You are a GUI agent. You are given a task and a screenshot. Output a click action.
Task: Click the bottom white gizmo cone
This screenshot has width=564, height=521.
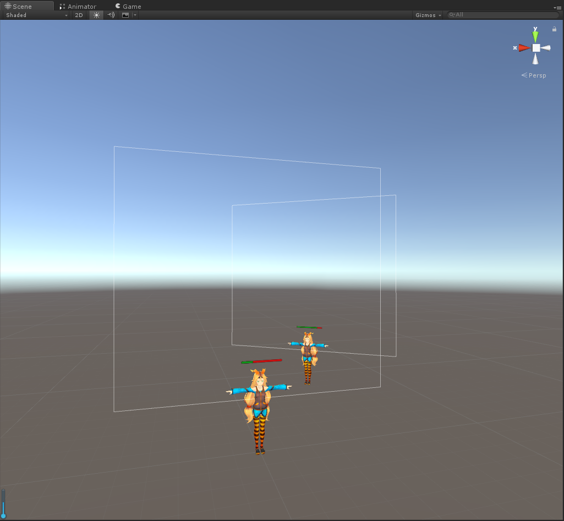click(x=535, y=59)
